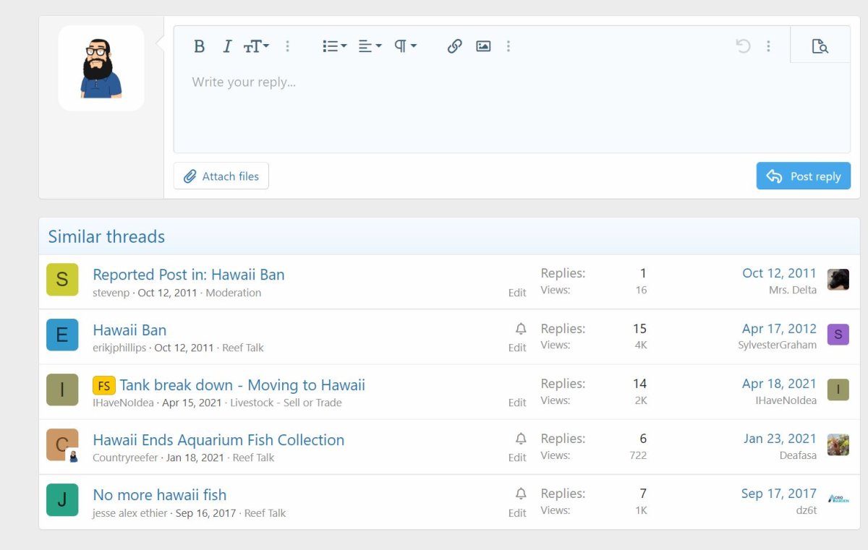Toggle italic text formatting
This screenshot has width=868, height=550.
click(226, 46)
